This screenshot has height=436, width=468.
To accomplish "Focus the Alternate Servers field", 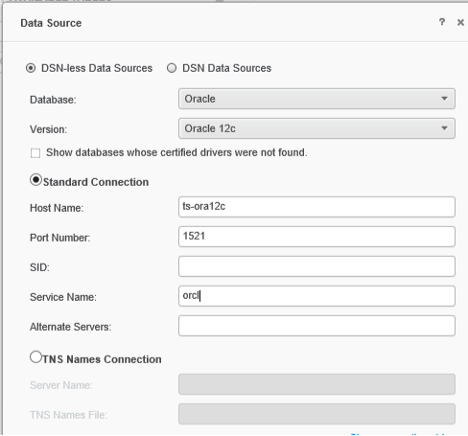I will [x=316, y=326].
